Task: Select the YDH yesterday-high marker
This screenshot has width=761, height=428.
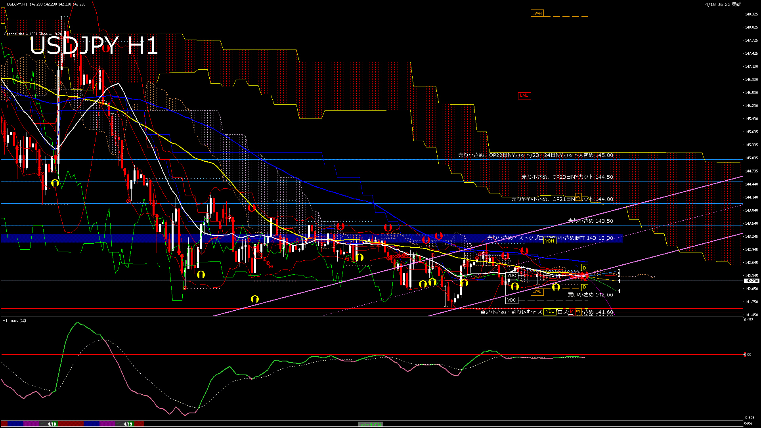Action: (x=549, y=241)
